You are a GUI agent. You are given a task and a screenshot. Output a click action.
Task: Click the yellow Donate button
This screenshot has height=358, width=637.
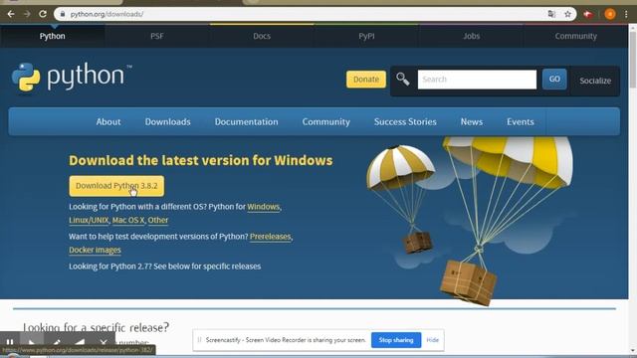[366, 80]
